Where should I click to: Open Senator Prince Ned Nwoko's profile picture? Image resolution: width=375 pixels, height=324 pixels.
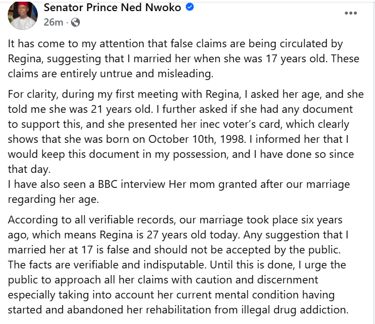(x=22, y=15)
